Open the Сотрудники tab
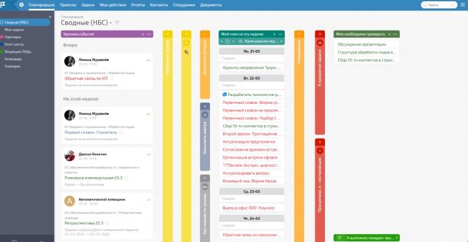Viewport: 468px width, 242px height. tap(184, 5)
